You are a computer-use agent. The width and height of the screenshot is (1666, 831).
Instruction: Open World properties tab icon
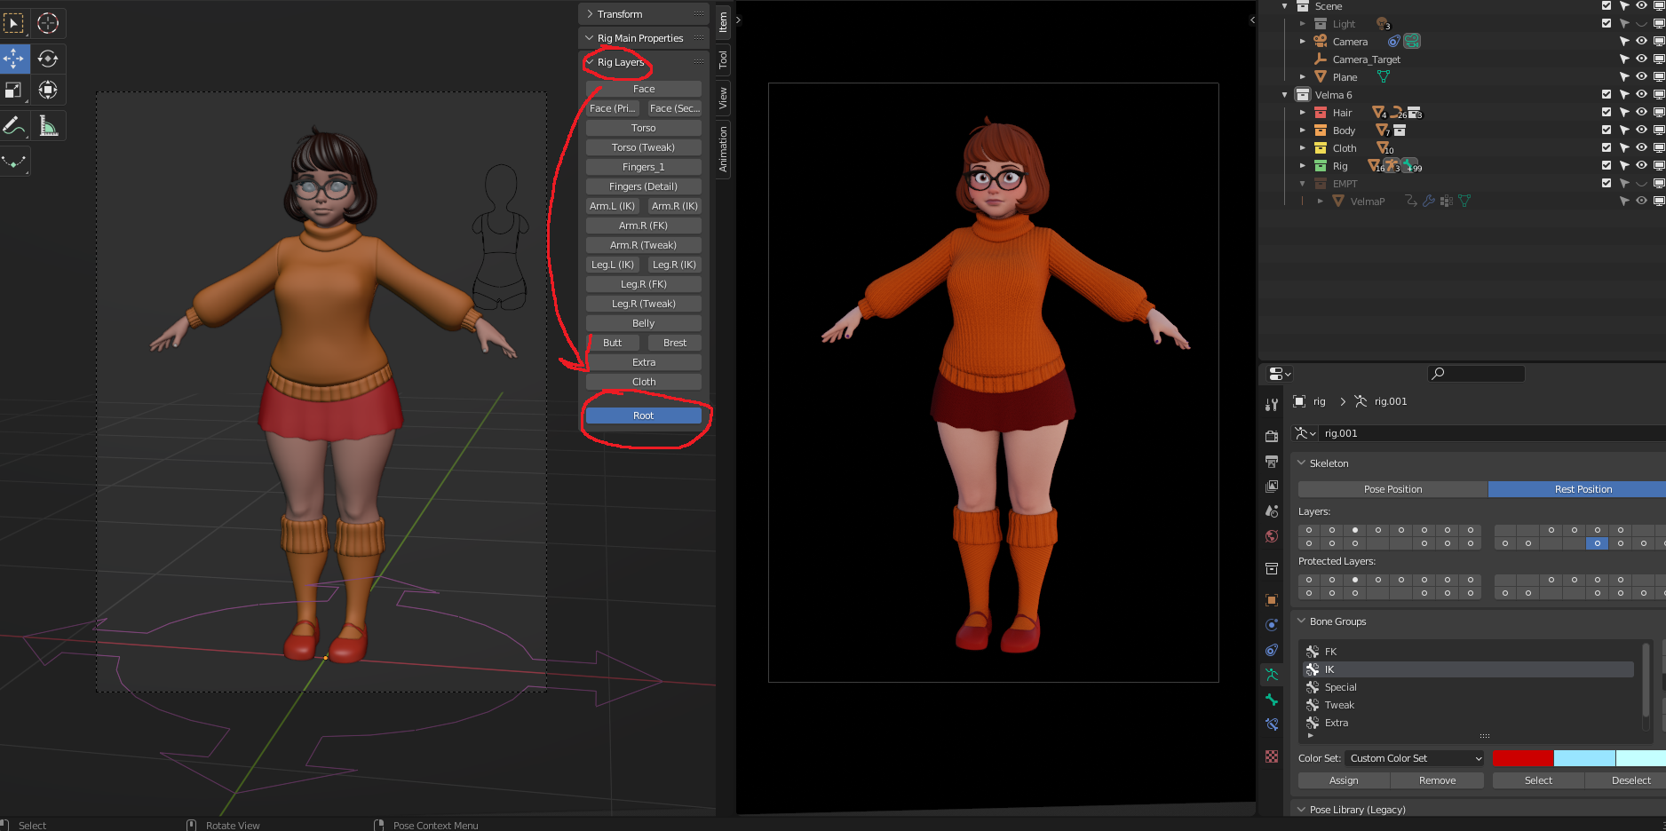[1272, 536]
